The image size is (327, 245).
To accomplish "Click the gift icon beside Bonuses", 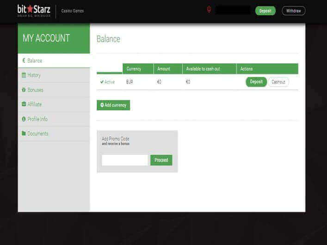I will click(24, 90).
